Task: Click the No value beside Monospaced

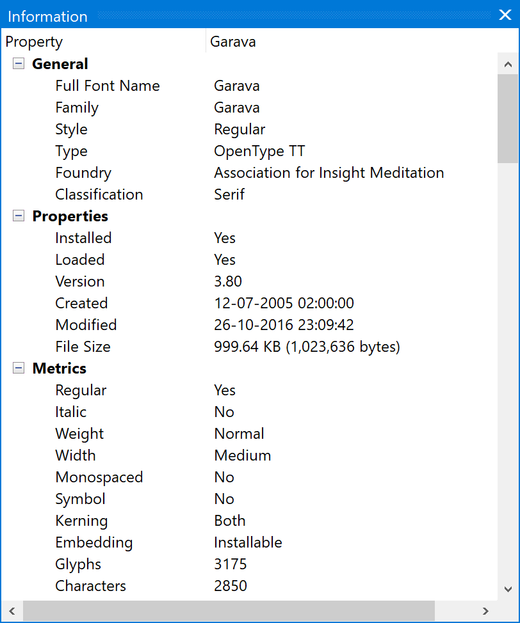Action: click(224, 477)
